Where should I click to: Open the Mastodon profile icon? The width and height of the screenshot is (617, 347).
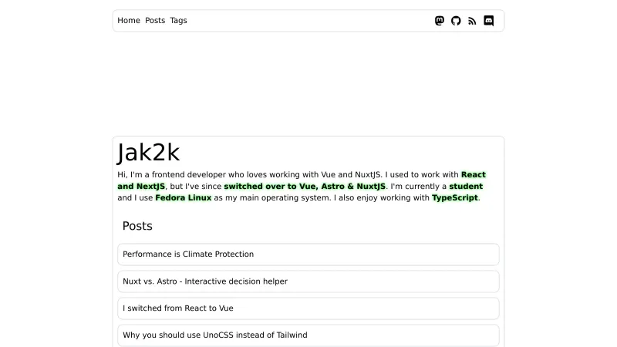[x=440, y=21]
